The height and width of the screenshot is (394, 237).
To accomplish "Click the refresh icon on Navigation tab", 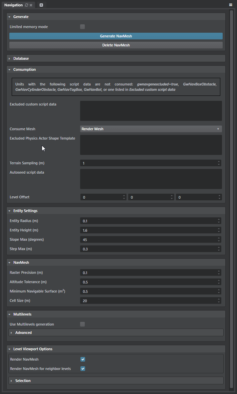I will click(x=27, y=5).
